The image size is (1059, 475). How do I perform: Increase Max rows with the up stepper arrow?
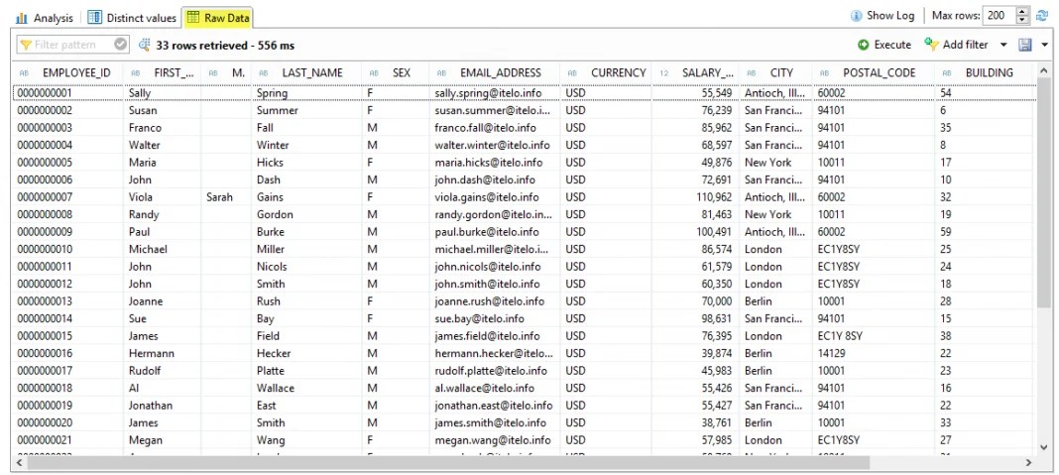pyautogui.click(x=1023, y=12)
